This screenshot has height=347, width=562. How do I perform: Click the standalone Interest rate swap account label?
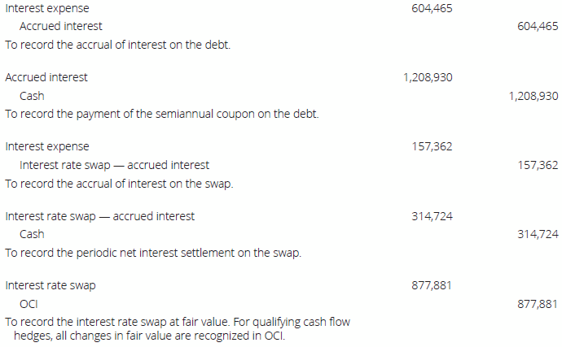pos(50,286)
